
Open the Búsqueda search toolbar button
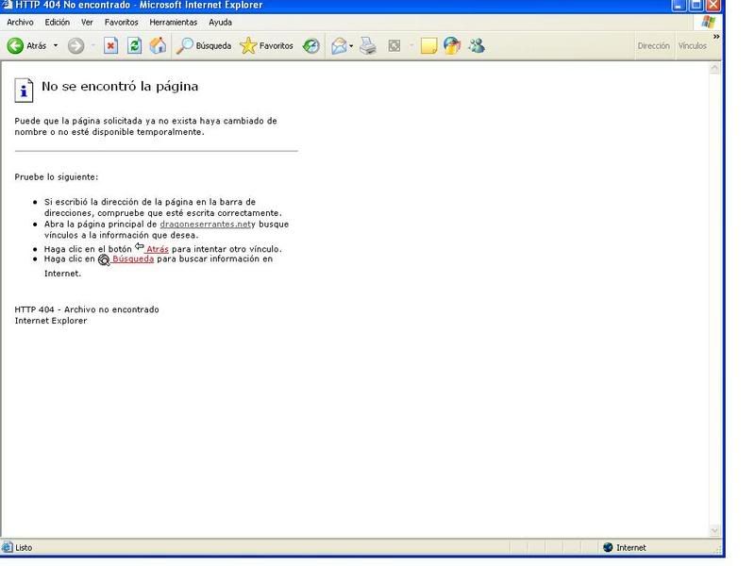coord(204,45)
